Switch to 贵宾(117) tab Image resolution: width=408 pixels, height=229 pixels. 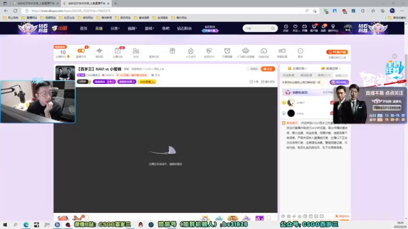[324, 75]
